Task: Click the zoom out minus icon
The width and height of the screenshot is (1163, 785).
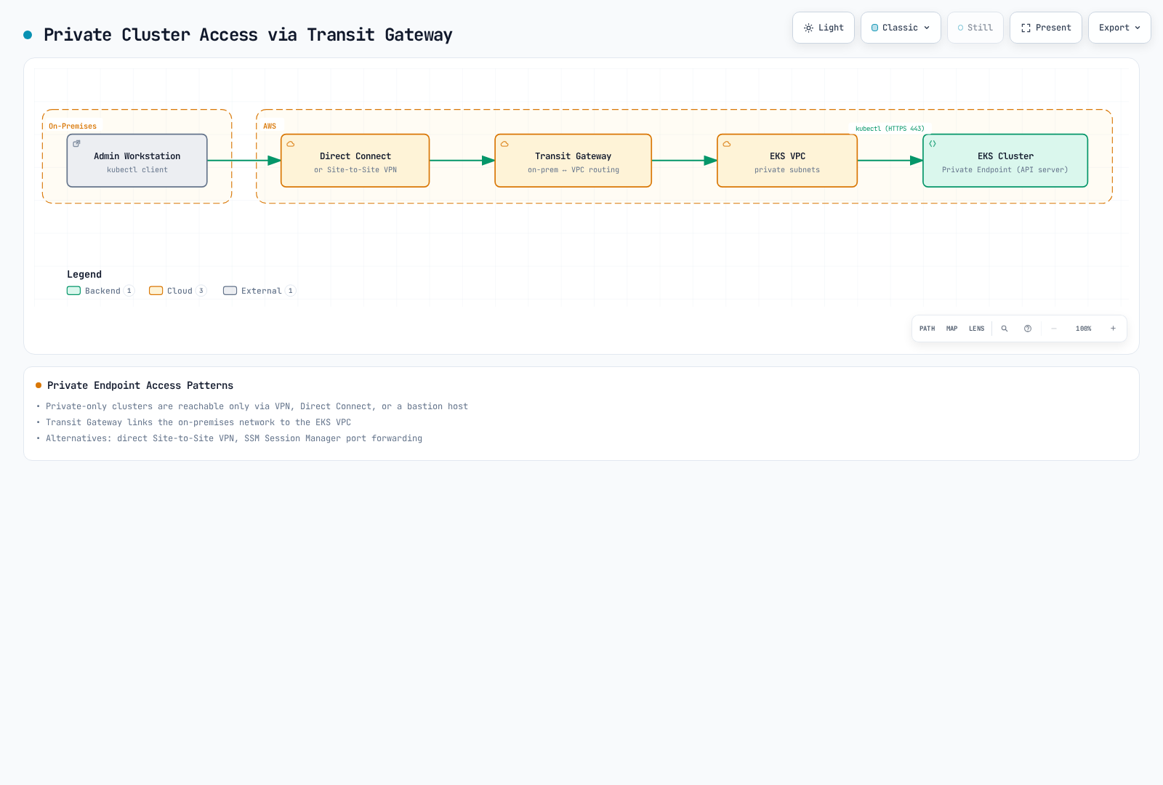Action: coord(1054,329)
